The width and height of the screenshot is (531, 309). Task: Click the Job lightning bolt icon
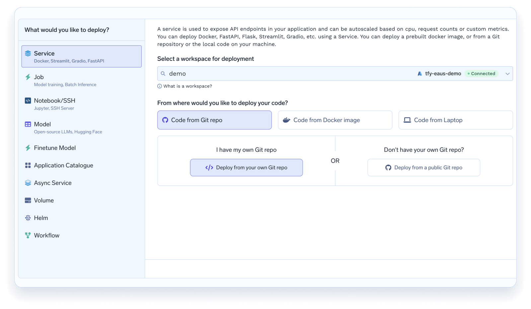pyautogui.click(x=28, y=77)
